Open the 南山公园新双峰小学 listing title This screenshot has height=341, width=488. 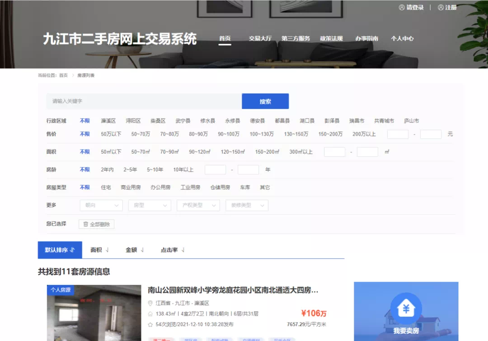coord(233,290)
